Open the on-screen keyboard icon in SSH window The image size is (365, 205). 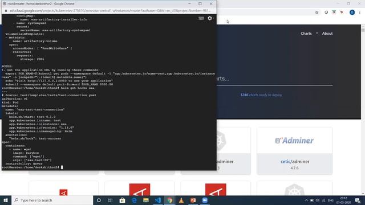click(201, 18)
